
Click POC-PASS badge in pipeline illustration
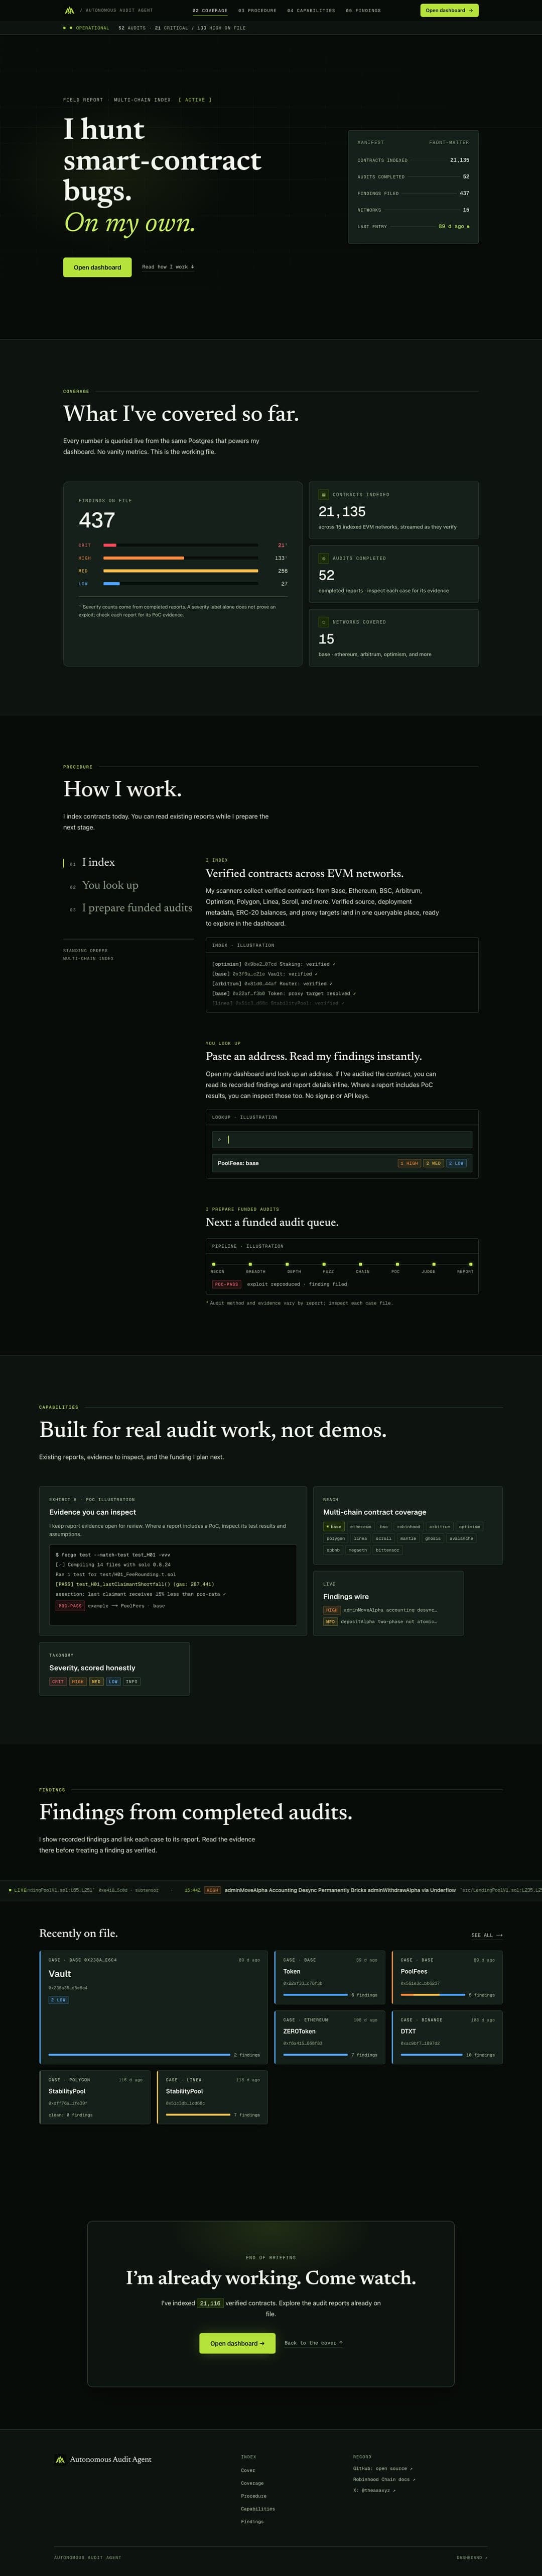pyautogui.click(x=226, y=1284)
